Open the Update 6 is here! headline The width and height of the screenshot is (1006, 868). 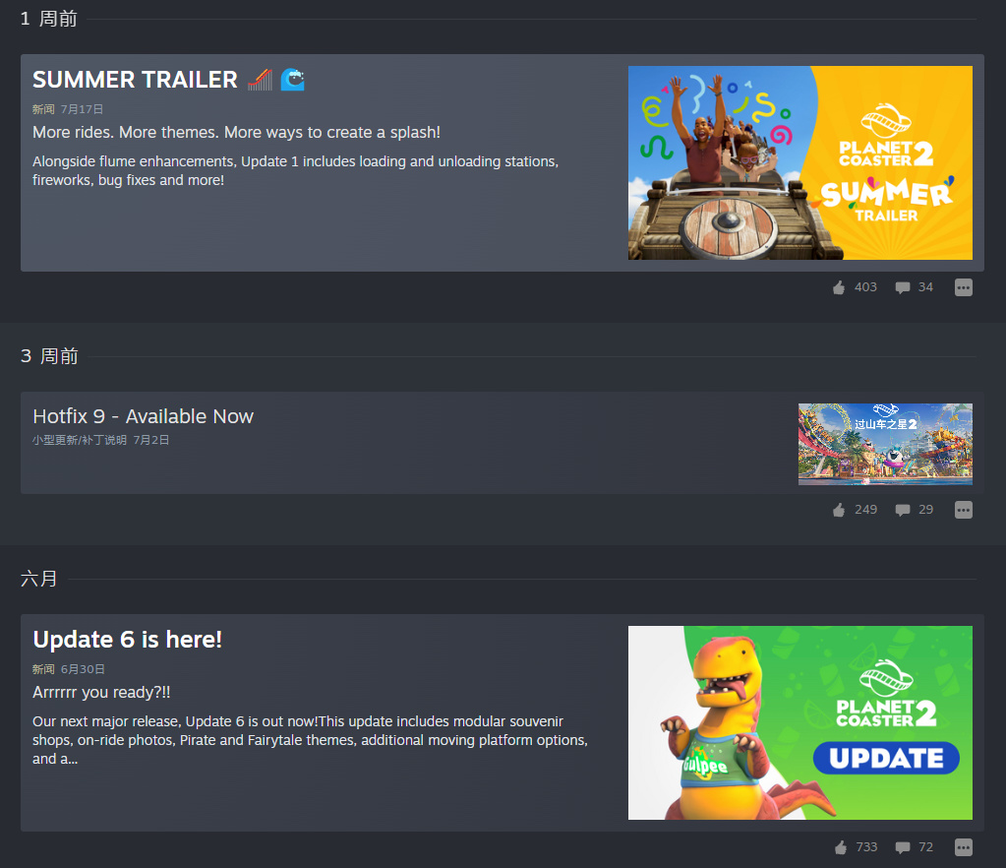[x=127, y=640]
